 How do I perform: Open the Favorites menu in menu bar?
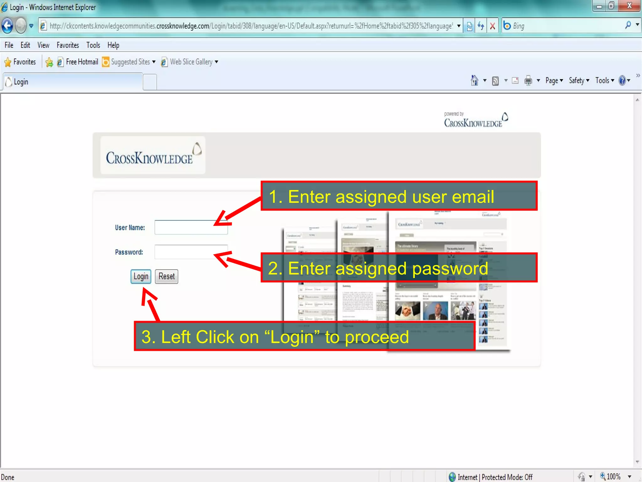[68, 45]
